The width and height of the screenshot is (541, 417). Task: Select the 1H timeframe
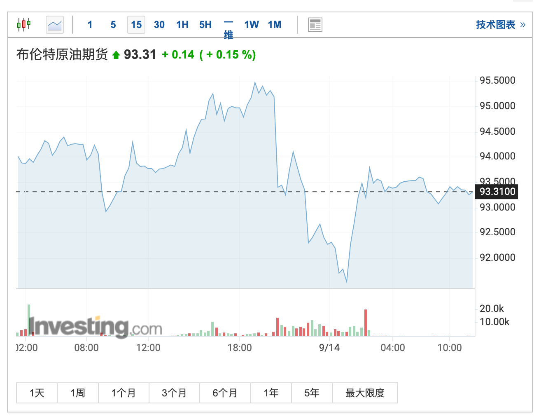point(182,25)
